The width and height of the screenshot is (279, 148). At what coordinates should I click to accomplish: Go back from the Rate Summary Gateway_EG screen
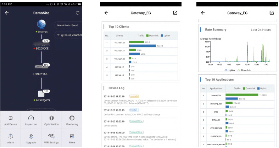click(203, 13)
